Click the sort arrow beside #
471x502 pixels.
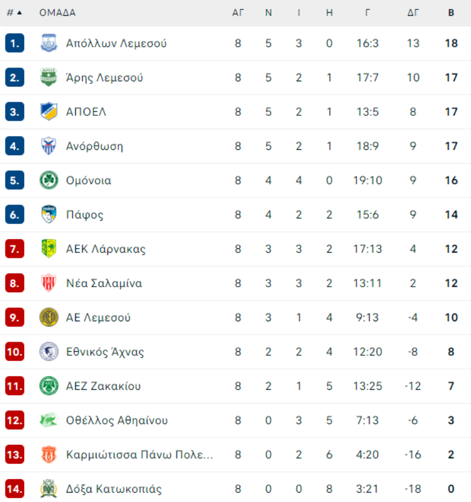[x=19, y=13]
